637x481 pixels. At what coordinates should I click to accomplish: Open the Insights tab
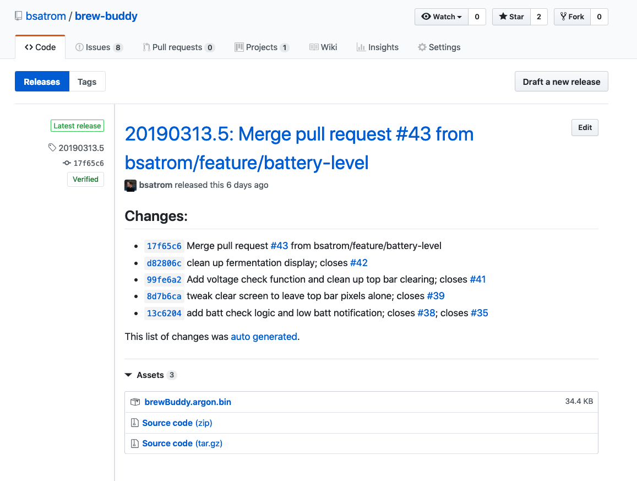pyautogui.click(x=378, y=47)
